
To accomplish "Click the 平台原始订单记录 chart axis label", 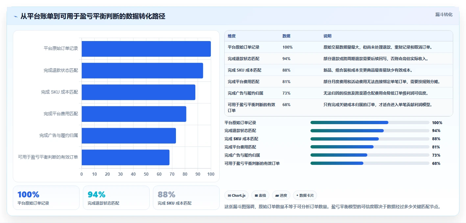I will [x=61, y=49].
